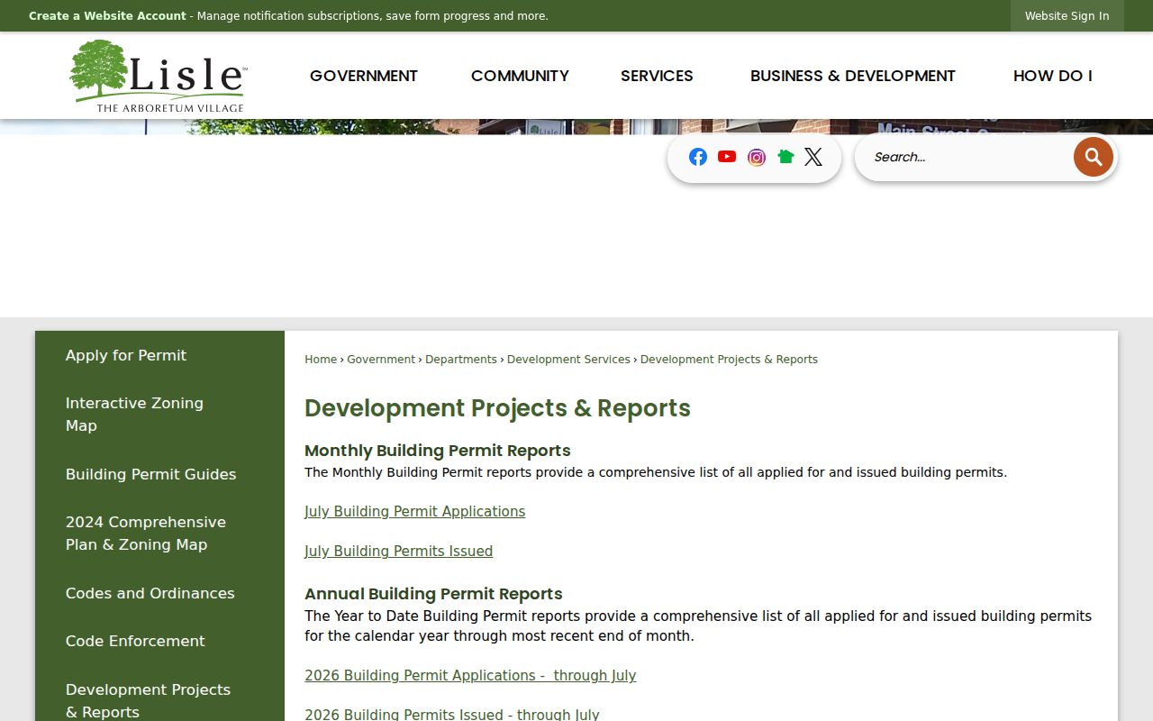Click Development Projects & Reports breadcrumb
The width and height of the screenshot is (1153, 721).
tap(729, 360)
